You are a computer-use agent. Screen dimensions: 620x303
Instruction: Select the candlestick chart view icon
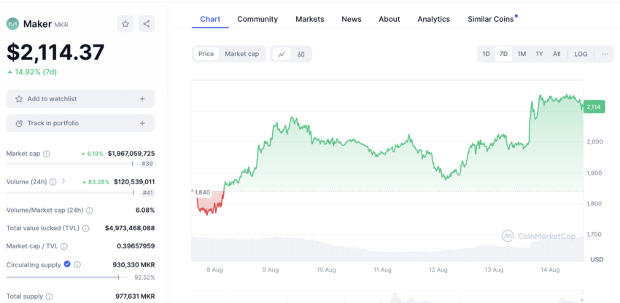coord(301,54)
